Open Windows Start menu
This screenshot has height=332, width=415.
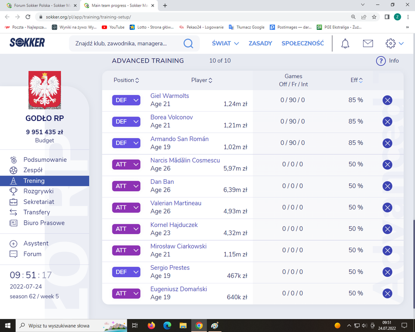coord(7,325)
